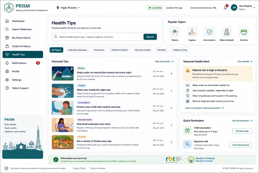Select the Immunization shield topic icon
Screen dimensions: 259x173
coord(209,32)
